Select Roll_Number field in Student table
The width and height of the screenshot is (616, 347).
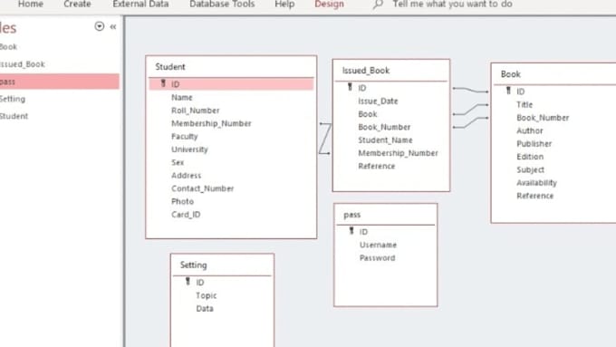[x=196, y=110]
